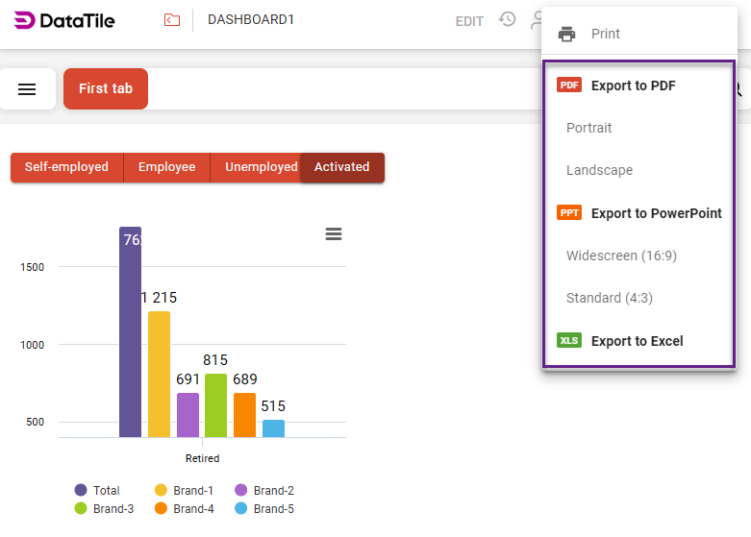Click the EDIT button

(469, 21)
